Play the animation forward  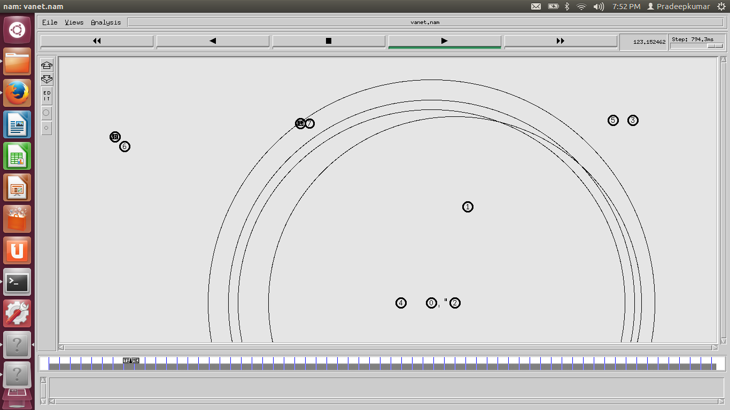[x=445, y=41]
